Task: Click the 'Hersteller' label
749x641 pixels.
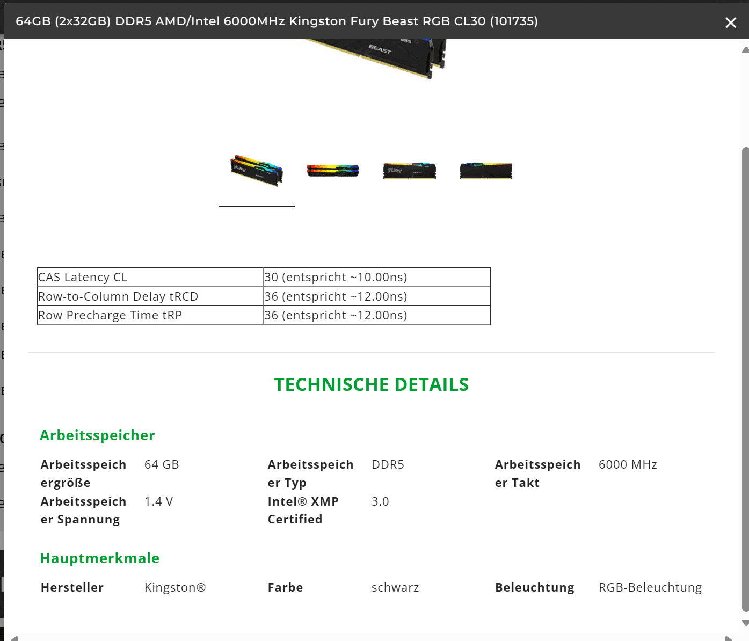Action: tap(72, 587)
